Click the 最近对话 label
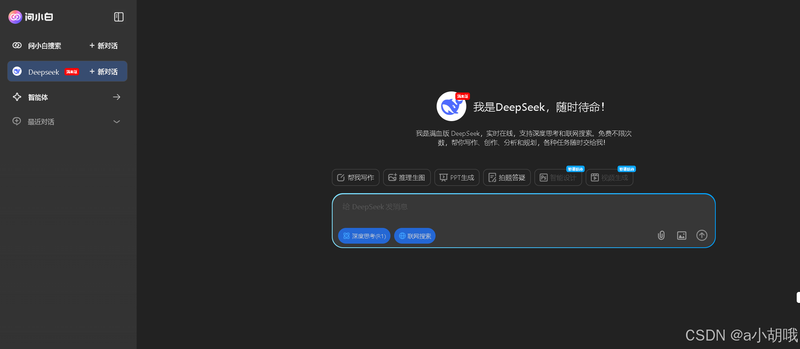Image resolution: width=800 pixels, height=349 pixels. [41, 122]
